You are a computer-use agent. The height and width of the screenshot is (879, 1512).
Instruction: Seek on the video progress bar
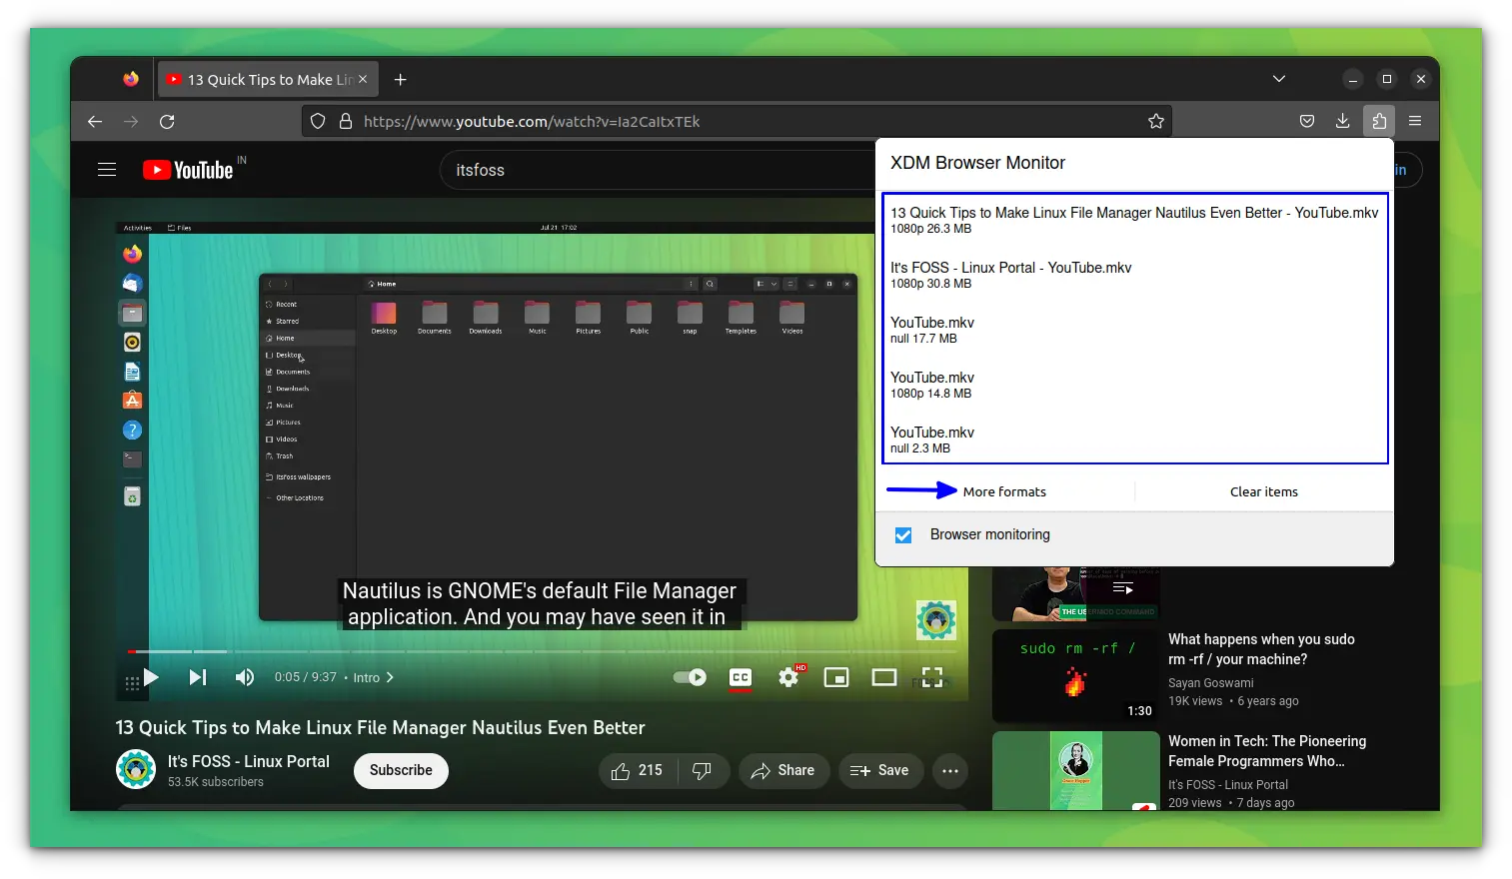point(542,651)
